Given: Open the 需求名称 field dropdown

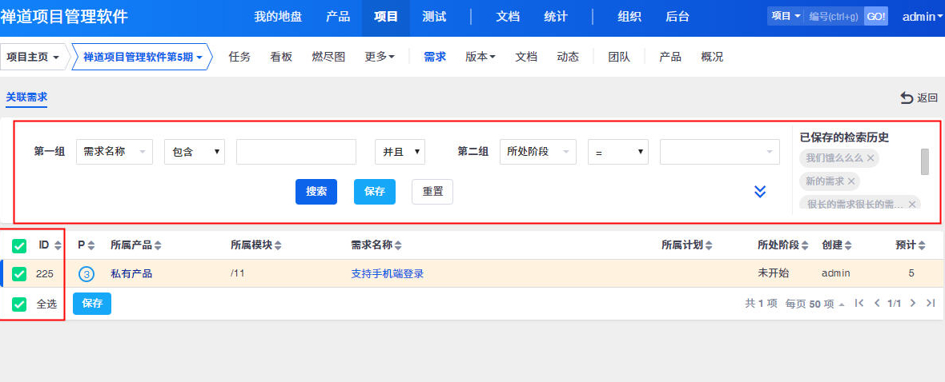Looking at the screenshot, I should point(115,152).
